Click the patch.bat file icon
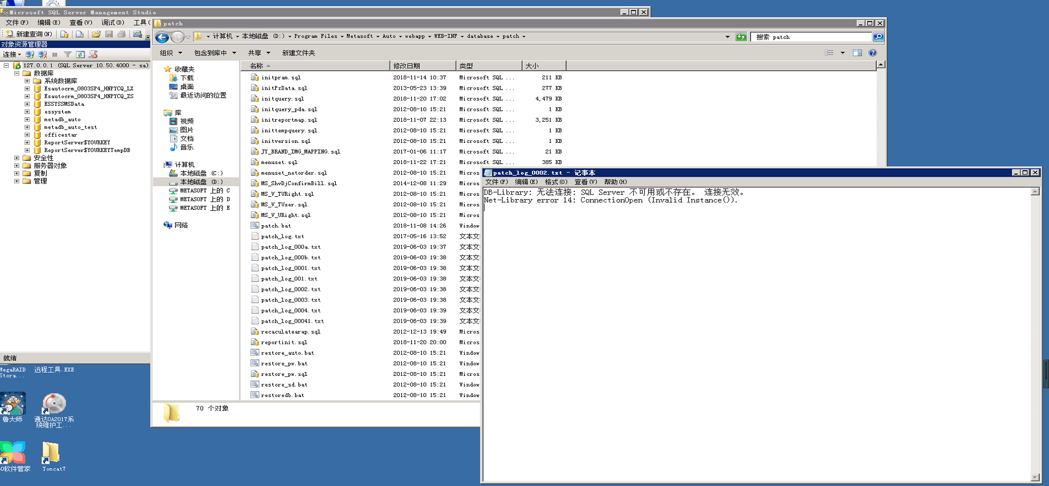This screenshot has height=486, width=1049. pos(255,226)
